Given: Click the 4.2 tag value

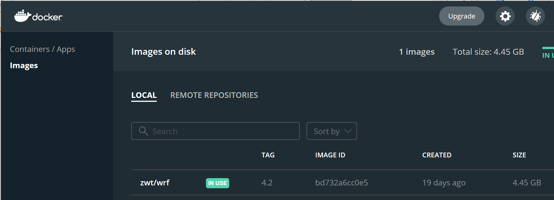Looking at the screenshot, I should point(267,183).
